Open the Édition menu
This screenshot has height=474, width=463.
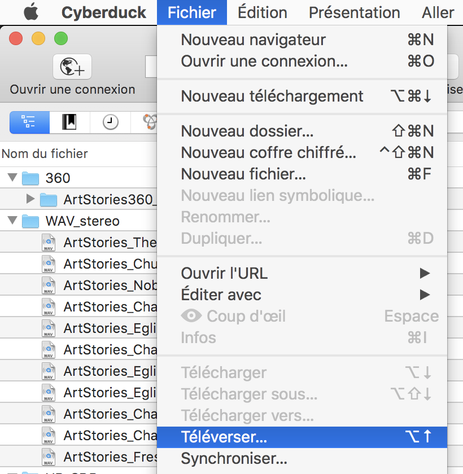pos(261,12)
